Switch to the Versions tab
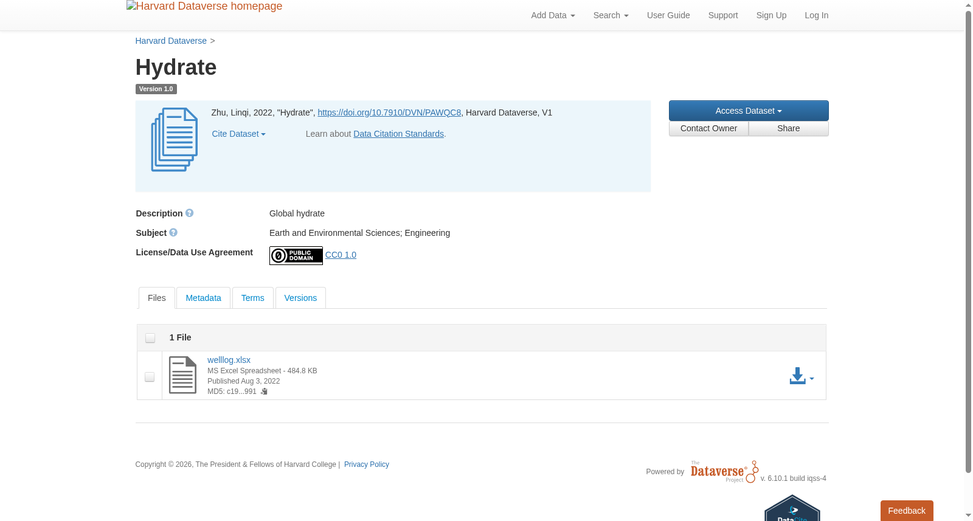Viewport: 973px width, 521px height. pos(300,298)
